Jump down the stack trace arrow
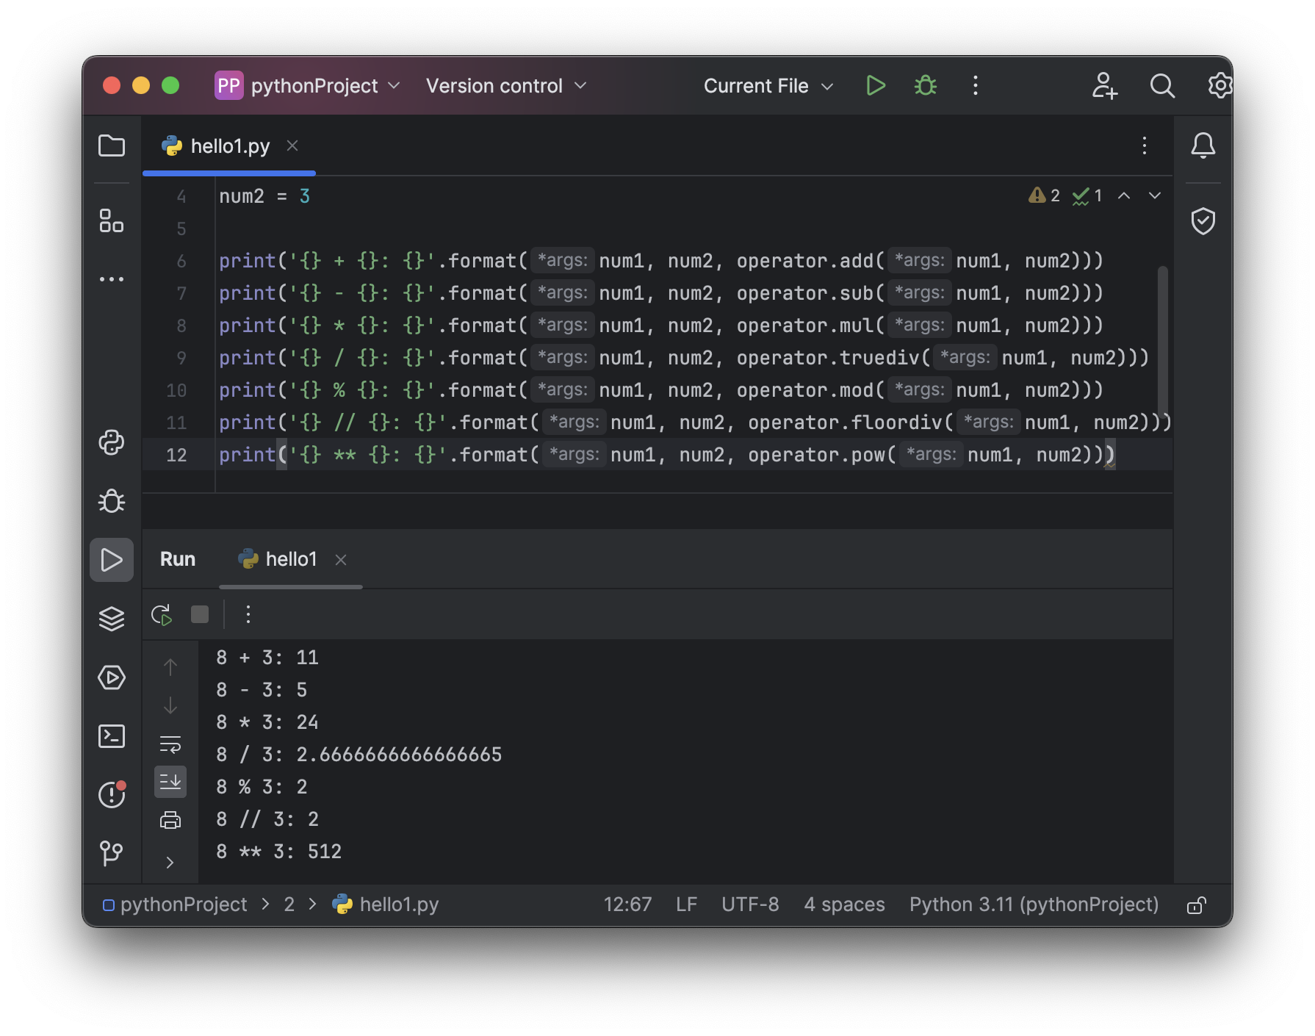This screenshot has width=1315, height=1036. 170,705
